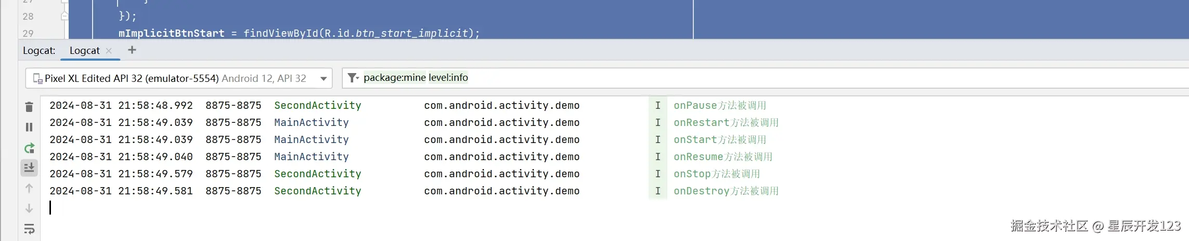Toggle code folding marker at line 28
The height and width of the screenshot is (241, 1189).
(x=64, y=17)
